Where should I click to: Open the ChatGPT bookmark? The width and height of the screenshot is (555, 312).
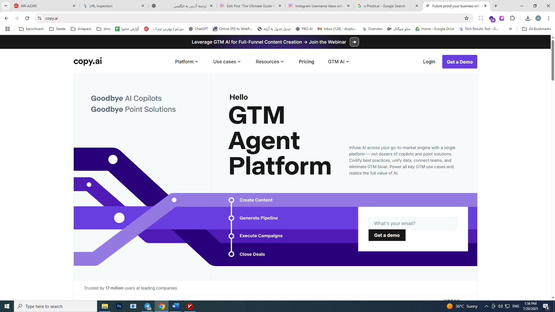point(198,29)
